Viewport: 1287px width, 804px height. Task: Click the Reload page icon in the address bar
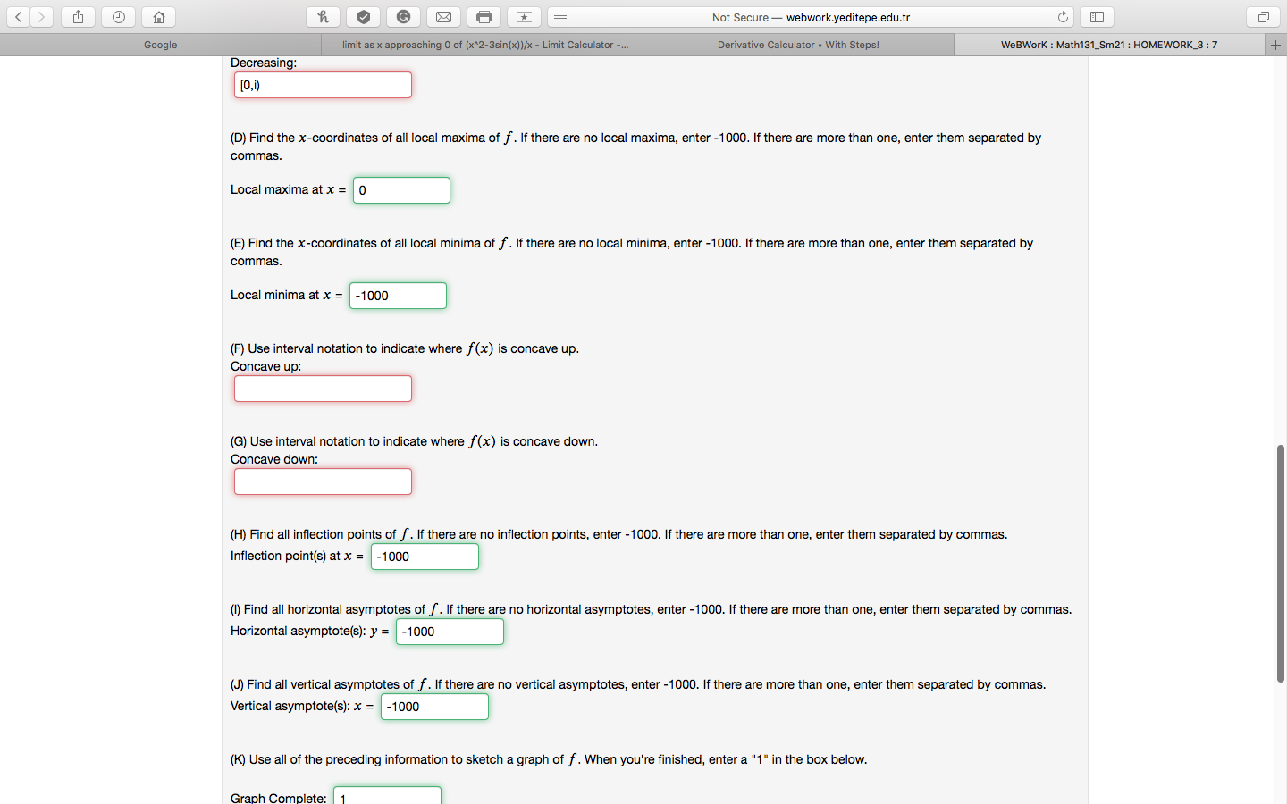click(1063, 16)
